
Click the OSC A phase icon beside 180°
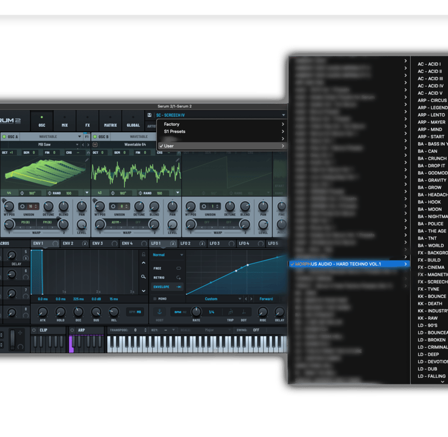22,193
